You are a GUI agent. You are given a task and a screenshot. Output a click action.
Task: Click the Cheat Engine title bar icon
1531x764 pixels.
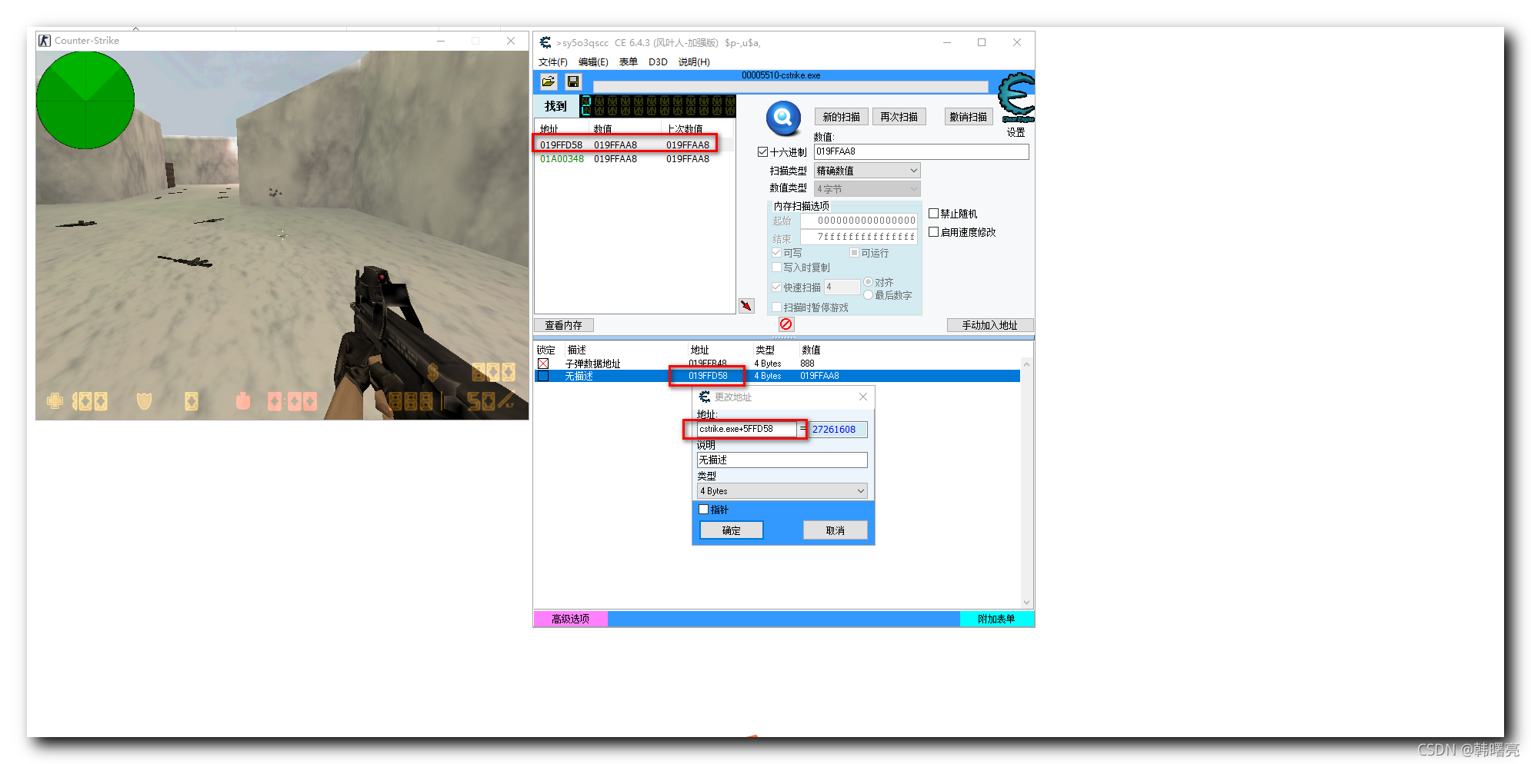(545, 43)
